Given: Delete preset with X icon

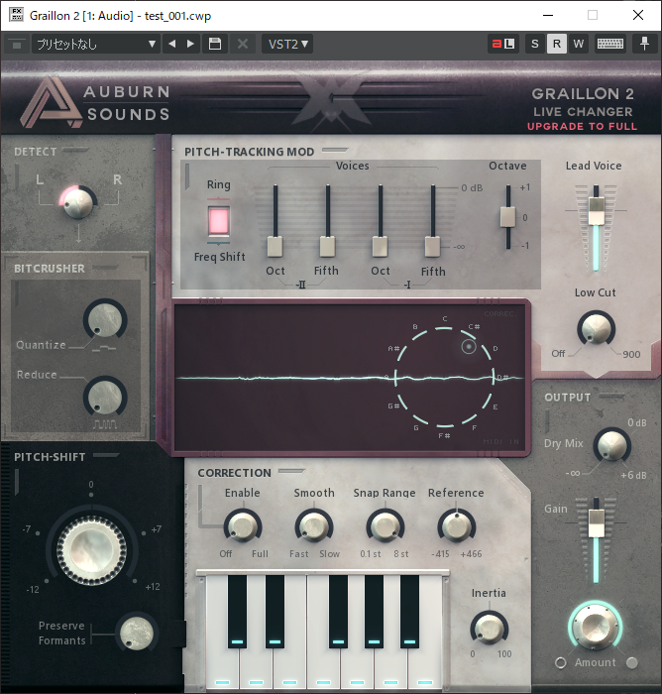Looking at the screenshot, I should point(243,44).
